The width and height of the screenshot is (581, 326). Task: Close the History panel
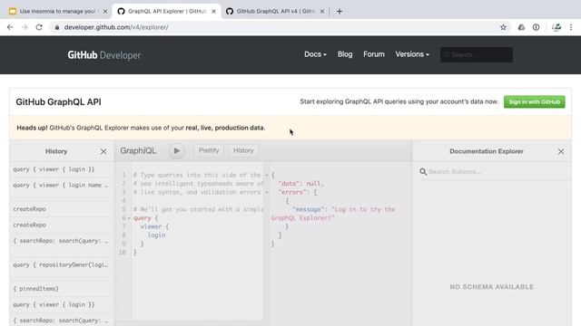(x=103, y=151)
